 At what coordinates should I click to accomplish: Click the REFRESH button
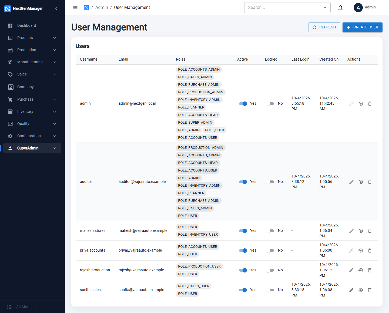[x=324, y=27]
